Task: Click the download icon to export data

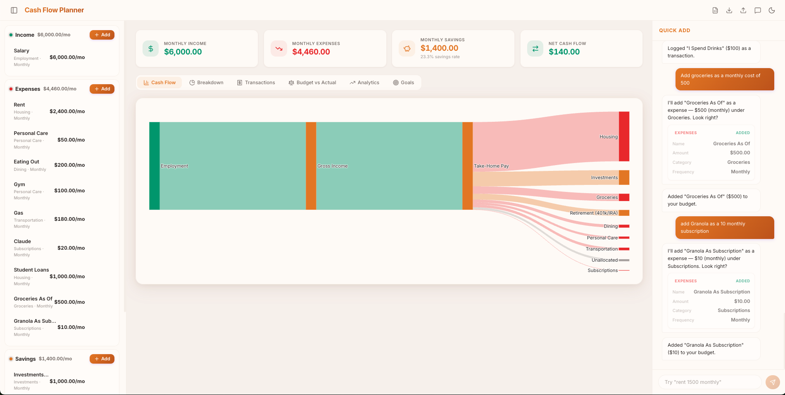Action: pyautogui.click(x=729, y=10)
